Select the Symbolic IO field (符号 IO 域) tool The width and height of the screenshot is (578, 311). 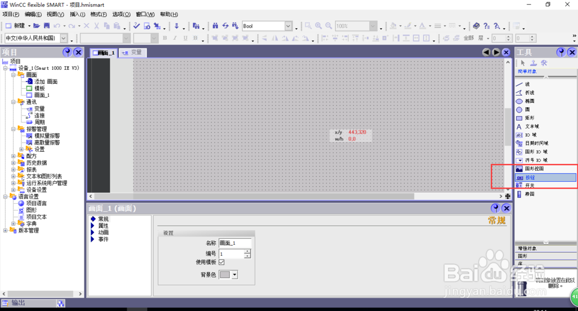pyautogui.click(x=546, y=160)
